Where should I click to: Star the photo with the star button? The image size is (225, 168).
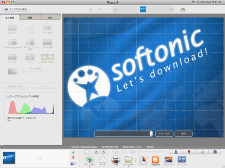pyautogui.click(x=87, y=152)
